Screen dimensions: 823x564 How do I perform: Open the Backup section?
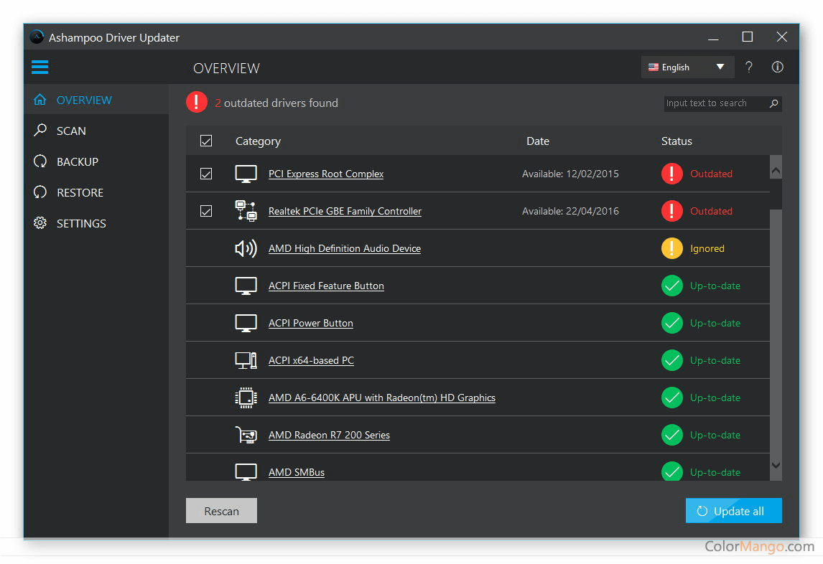coord(77,161)
